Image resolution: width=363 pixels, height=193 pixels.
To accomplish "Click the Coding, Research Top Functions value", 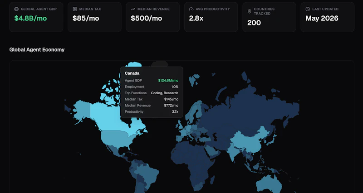I will tap(165, 93).
